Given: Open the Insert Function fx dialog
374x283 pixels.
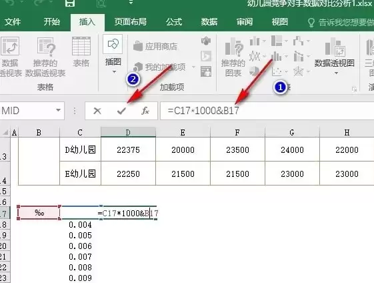Looking at the screenshot, I should click(x=145, y=111).
